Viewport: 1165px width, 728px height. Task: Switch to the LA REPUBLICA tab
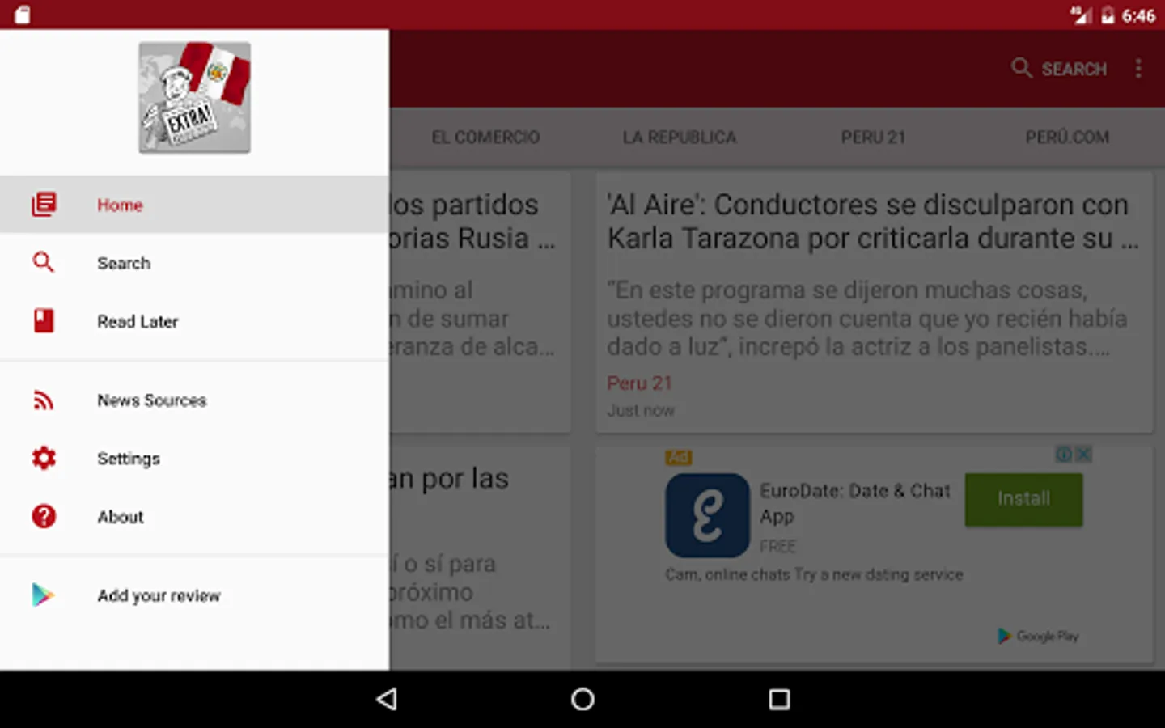pyautogui.click(x=679, y=137)
